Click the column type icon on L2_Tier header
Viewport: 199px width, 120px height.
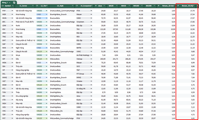[37, 6]
